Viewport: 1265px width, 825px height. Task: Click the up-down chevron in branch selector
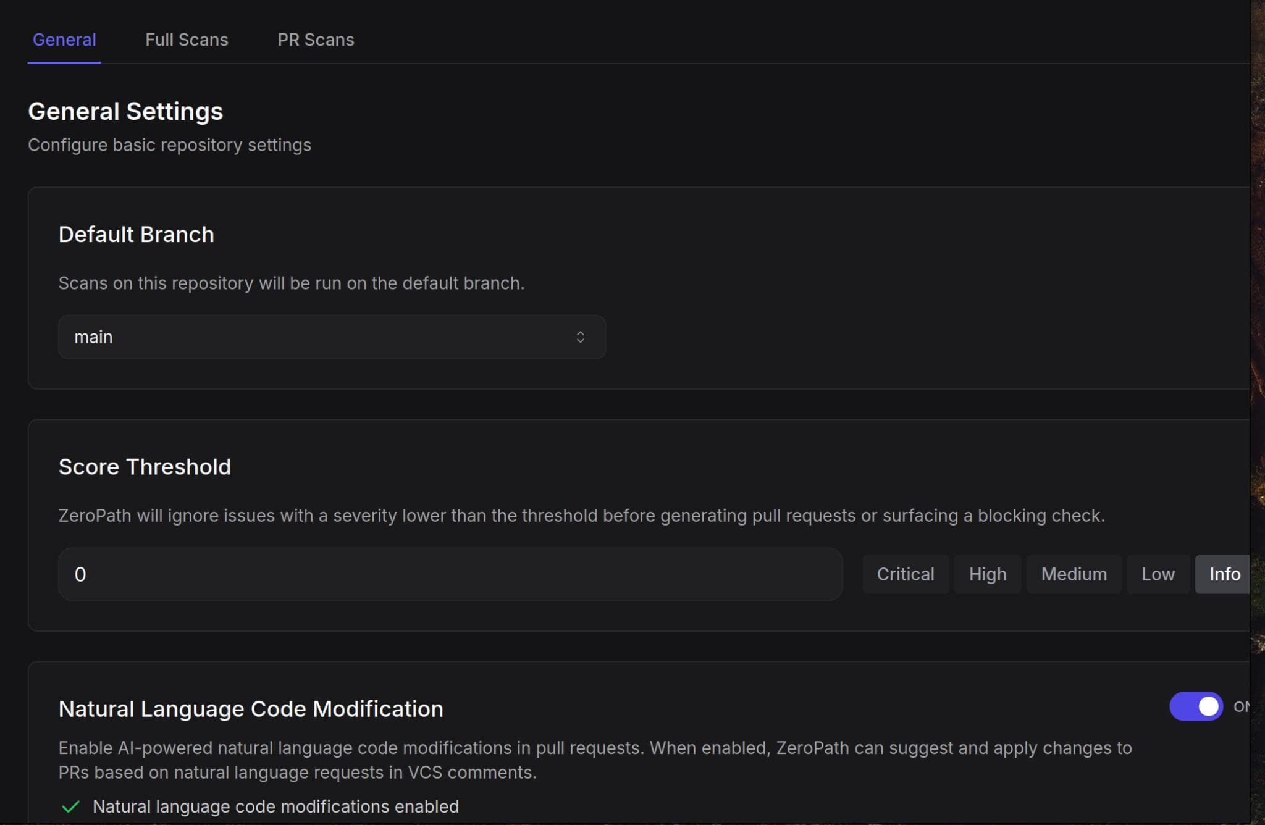click(580, 337)
